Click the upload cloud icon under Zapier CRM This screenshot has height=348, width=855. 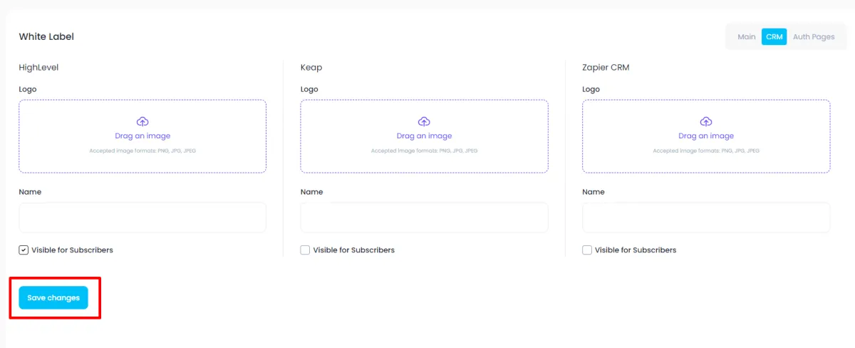coord(706,121)
